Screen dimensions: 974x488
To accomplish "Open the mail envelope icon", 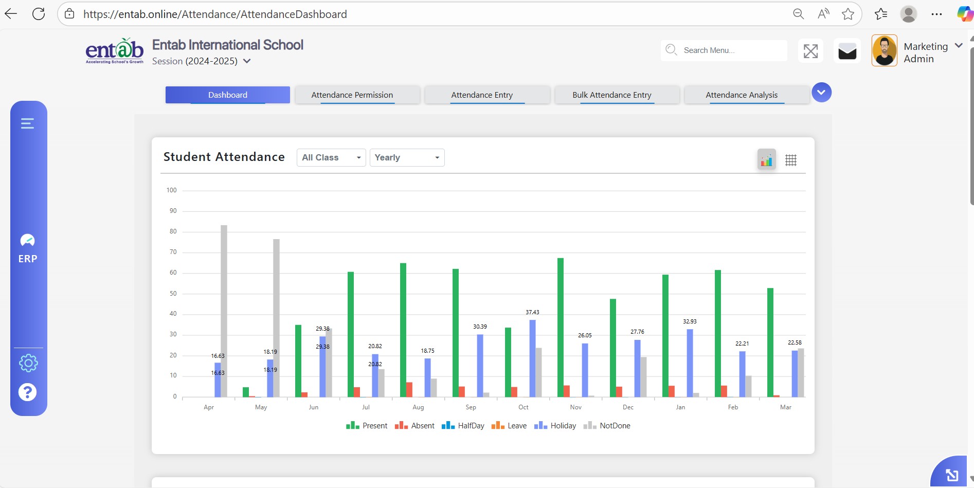I will pyautogui.click(x=847, y=51).
